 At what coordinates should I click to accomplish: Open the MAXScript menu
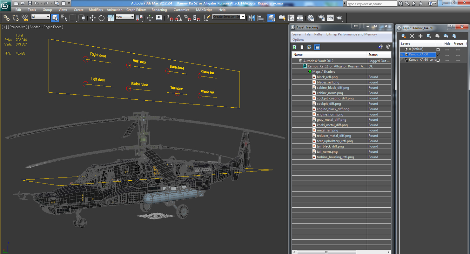(x=204, y=10)
